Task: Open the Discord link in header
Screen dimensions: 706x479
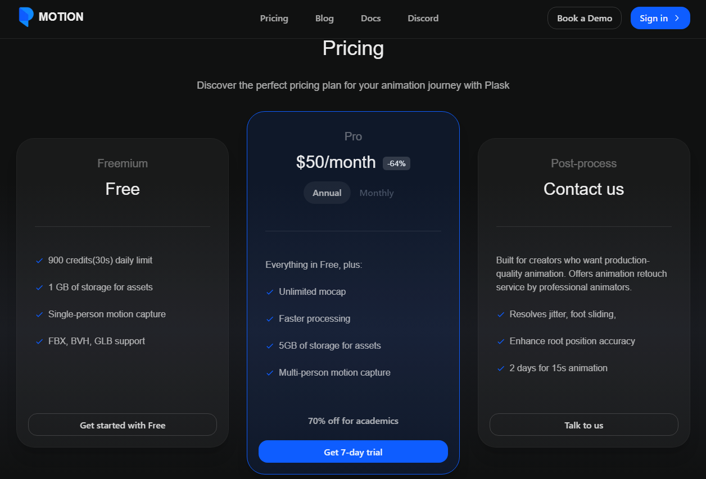Action: pyautogui.click(x=423, y=18)
